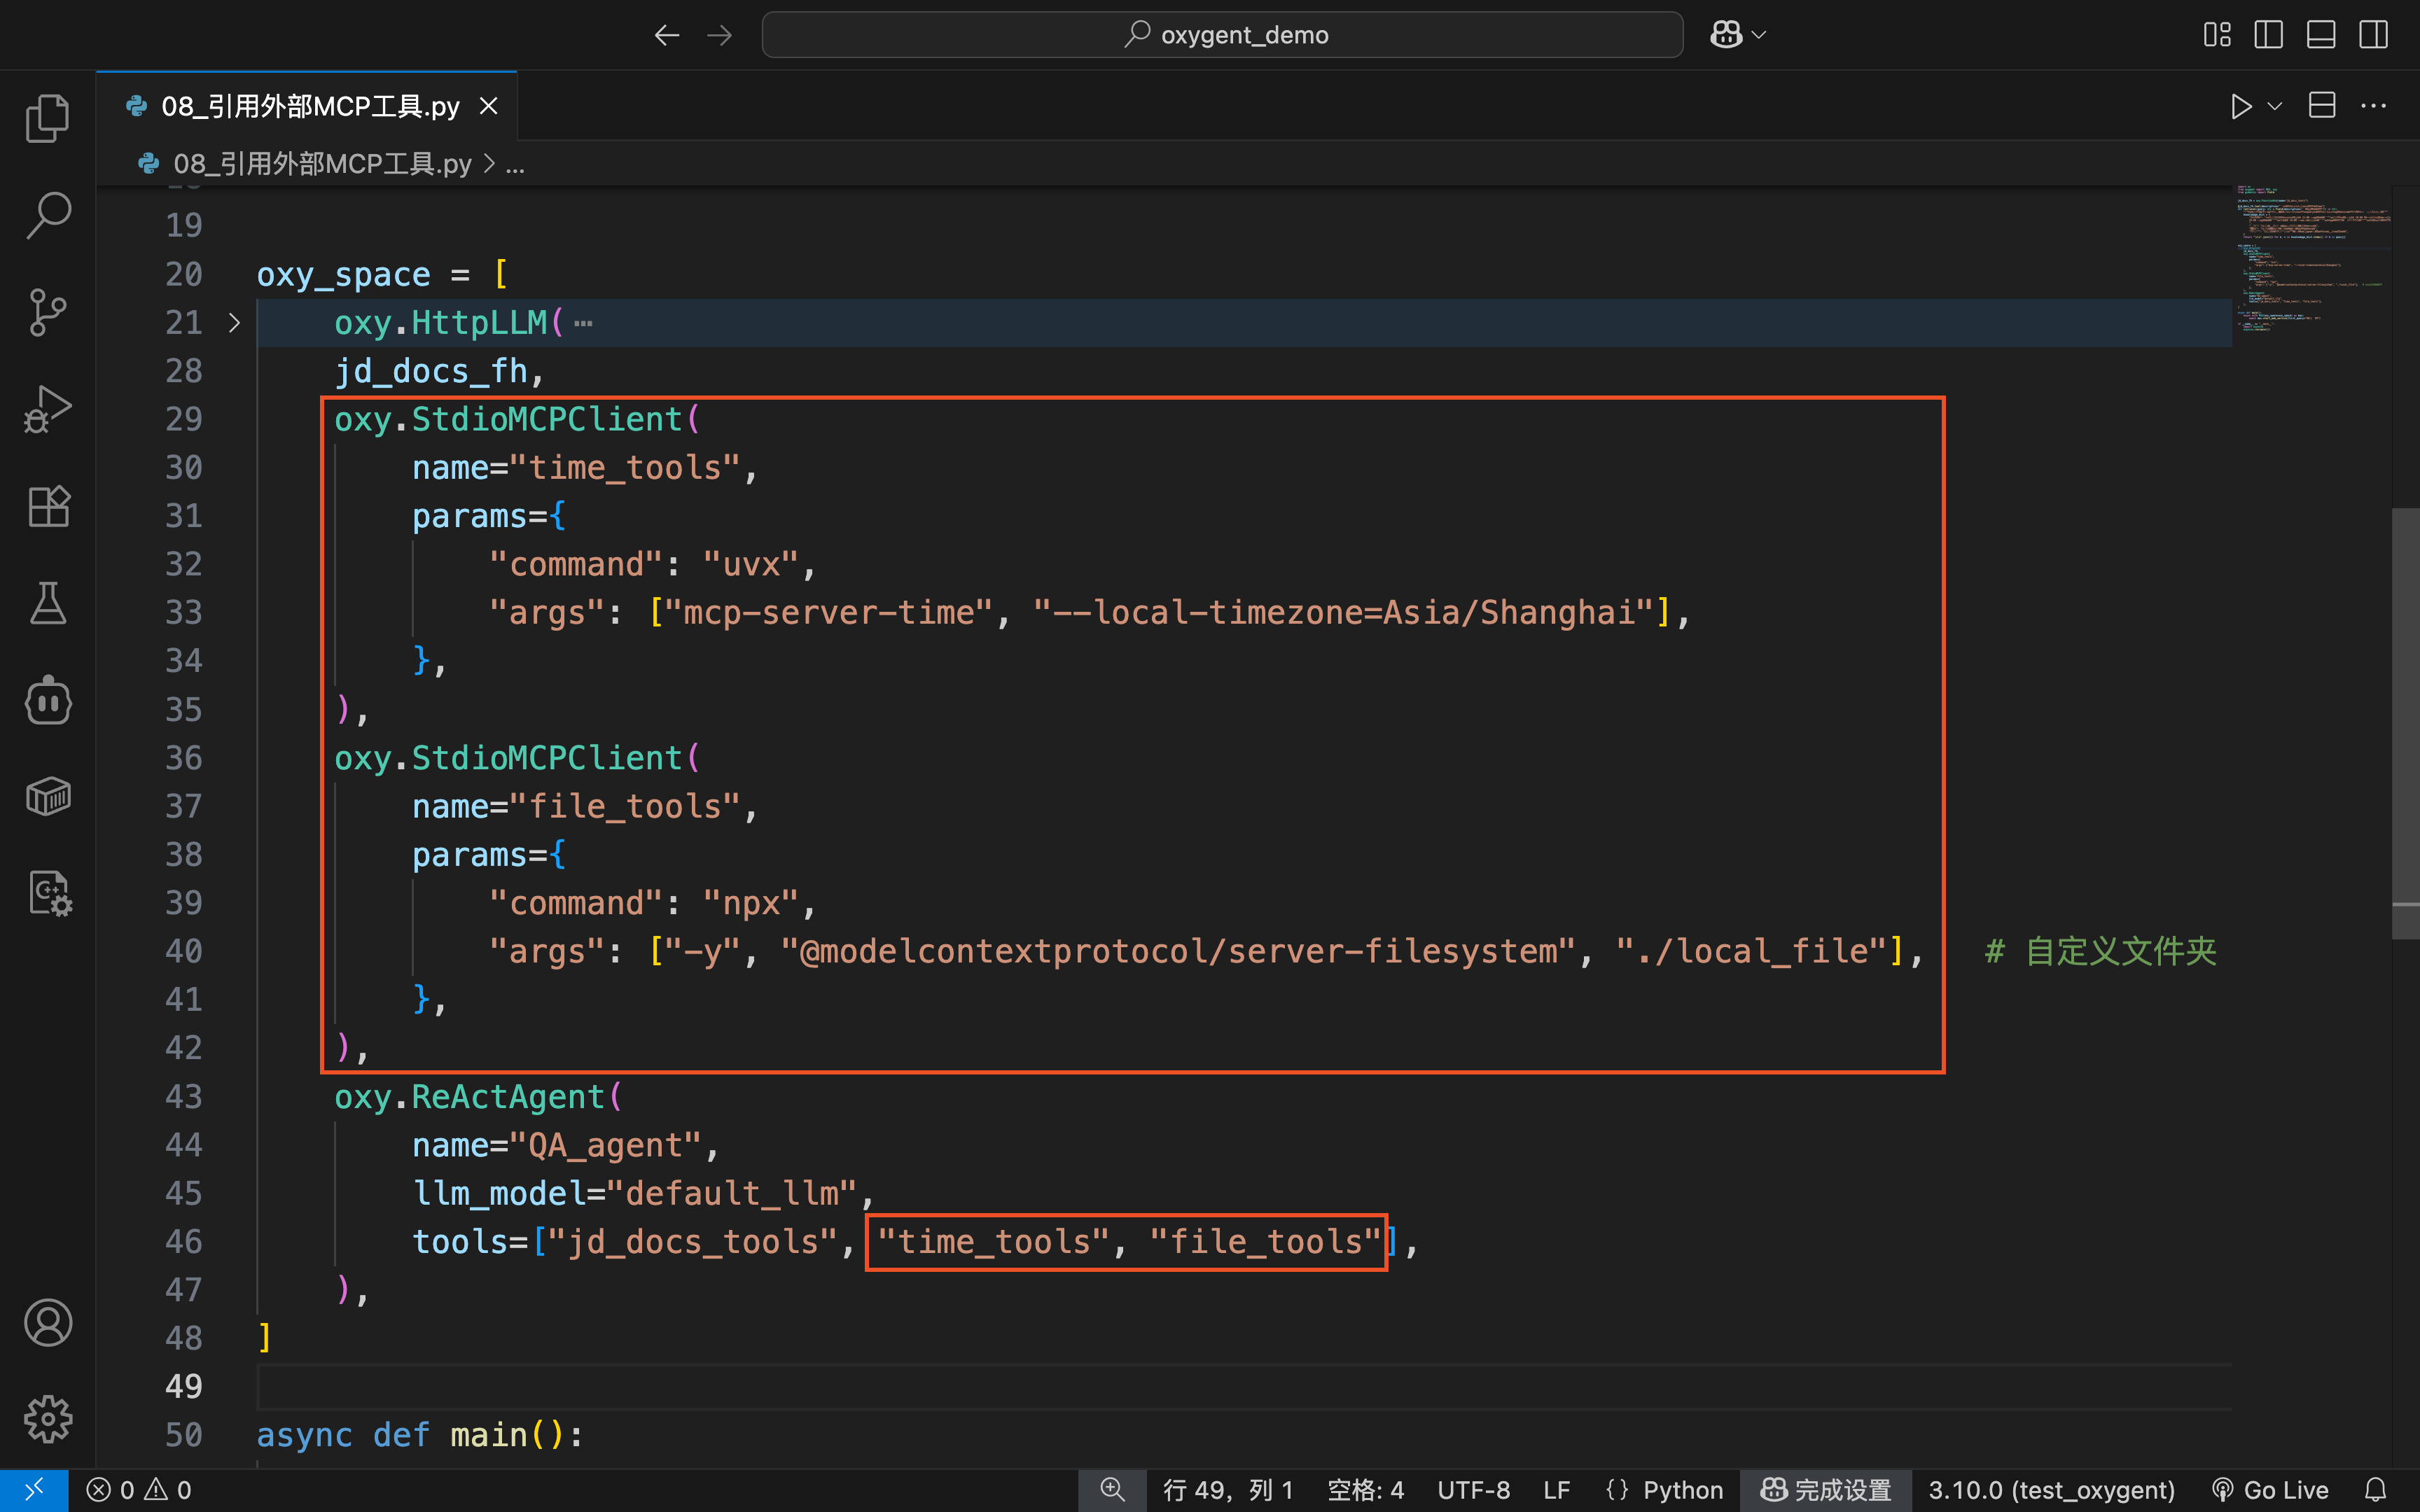Open Run and Debug view
The height and width of the screenshot is (1512, 2420).
[47, 409]
